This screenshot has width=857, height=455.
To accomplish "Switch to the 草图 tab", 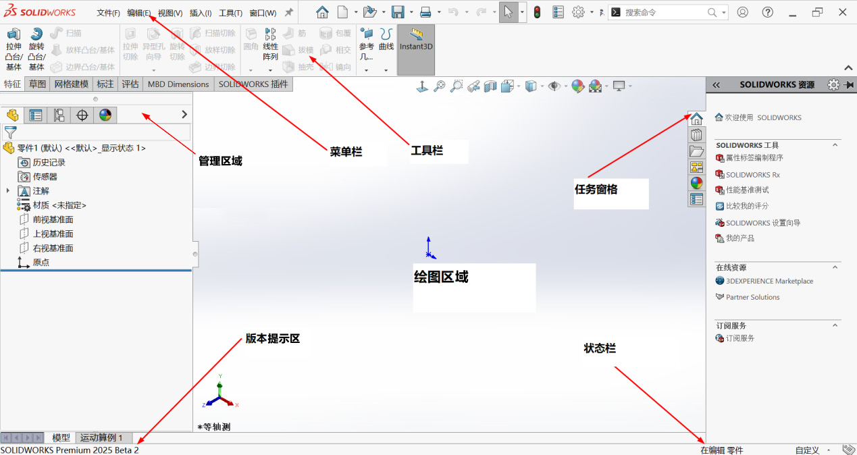I will pos(37,84).
